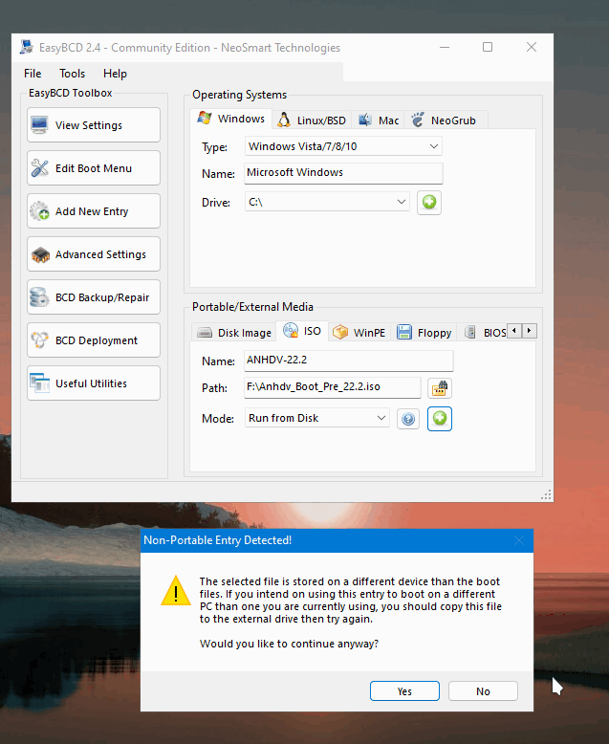
Task: Select the Add New Entry button
Action: (x=94, y=211)
